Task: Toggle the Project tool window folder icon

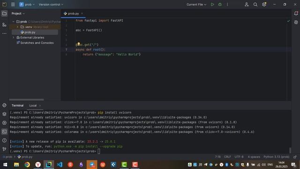Action: click(4, 14)
